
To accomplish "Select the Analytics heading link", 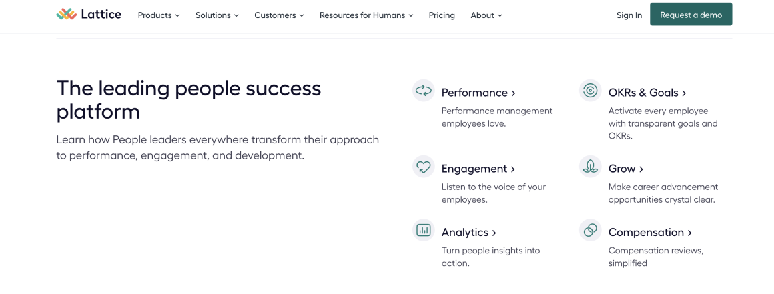I will click(469, 233).
